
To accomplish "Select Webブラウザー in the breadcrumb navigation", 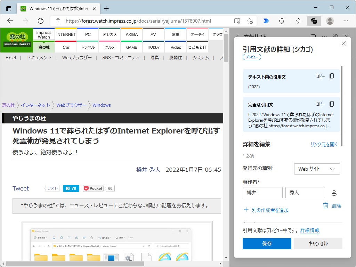I will click(x=71, y=105).
